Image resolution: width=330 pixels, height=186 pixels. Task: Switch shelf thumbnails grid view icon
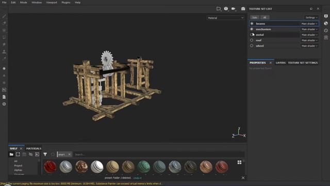pyautogui.click(x=239, y=162)
